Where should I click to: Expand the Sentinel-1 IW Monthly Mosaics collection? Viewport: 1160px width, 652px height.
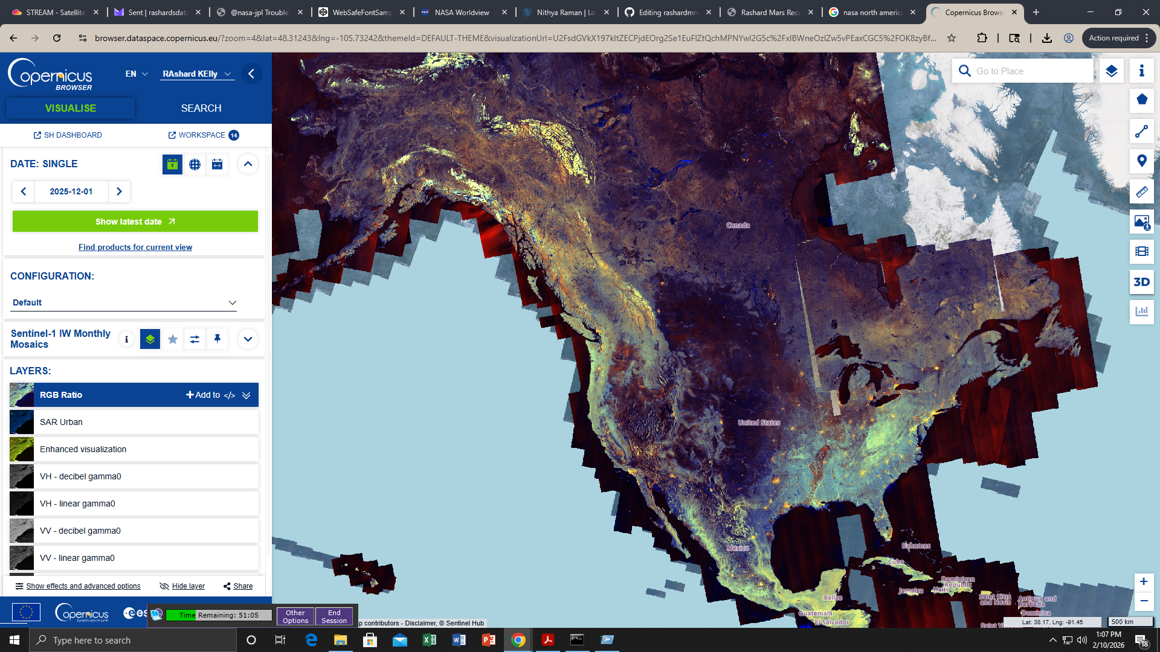[x=248, y=339]
